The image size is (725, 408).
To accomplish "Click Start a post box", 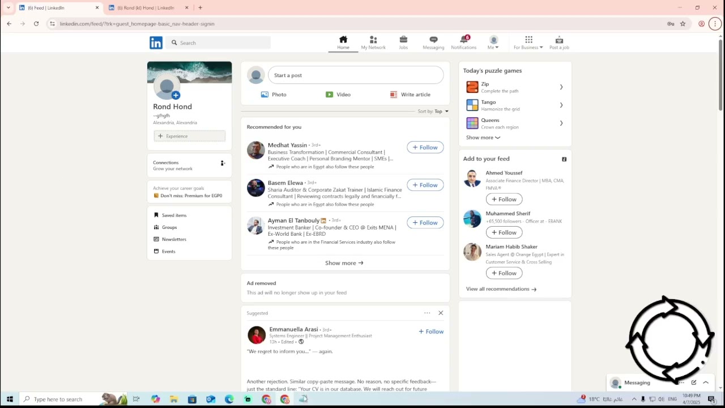I will click(x=356, y=75).
